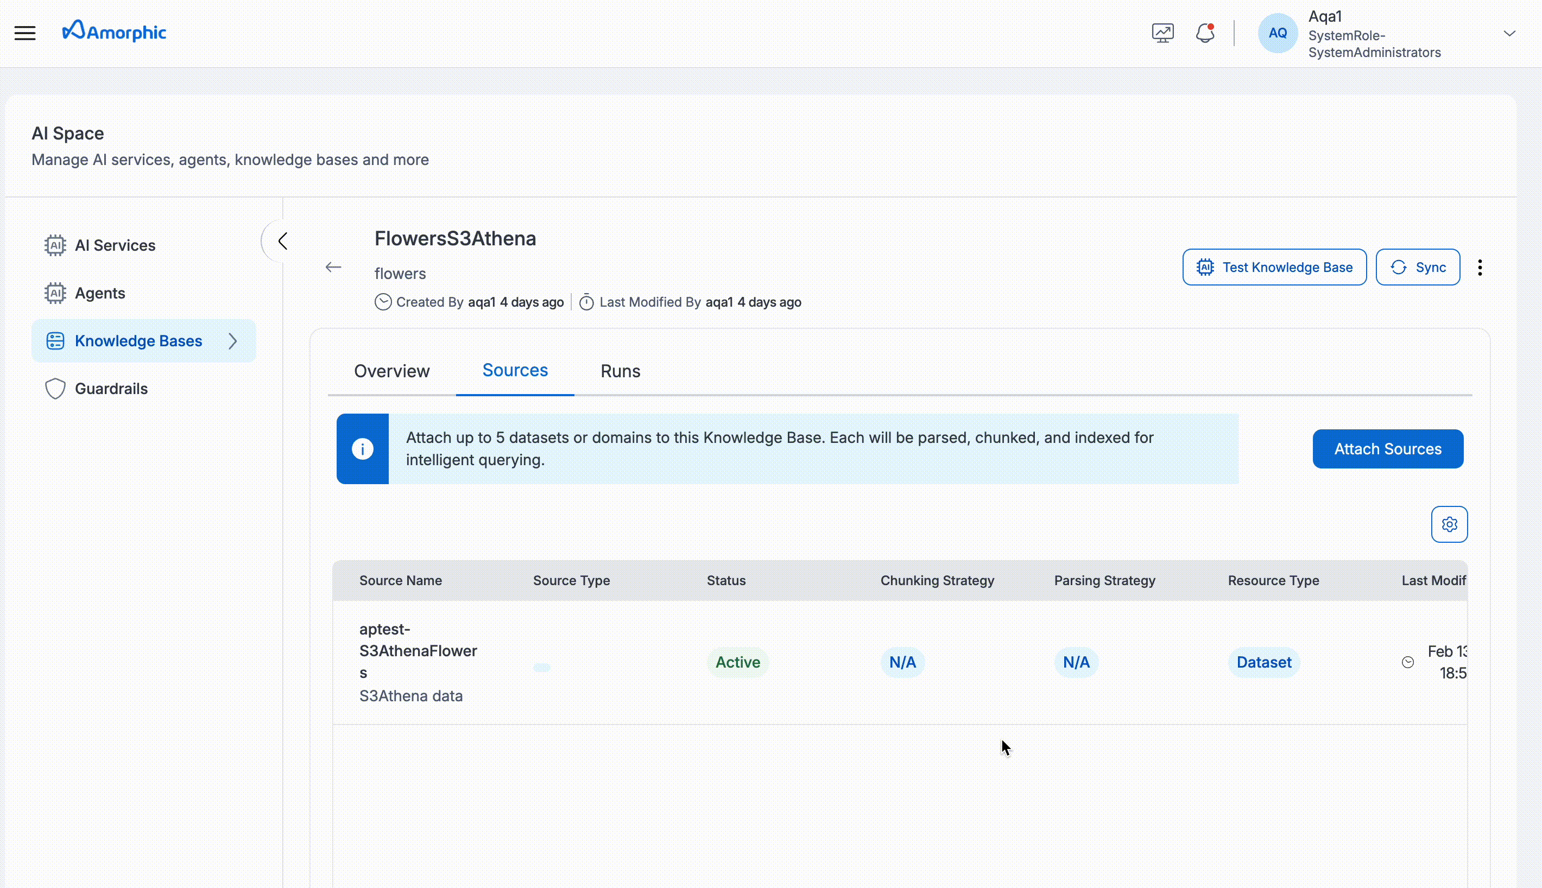The width and height of the screenshot is (1542, 888).
Task: Expand the Aqa1 user profile dropdown
Action: pyautogui.click(x=1509, y=33)
